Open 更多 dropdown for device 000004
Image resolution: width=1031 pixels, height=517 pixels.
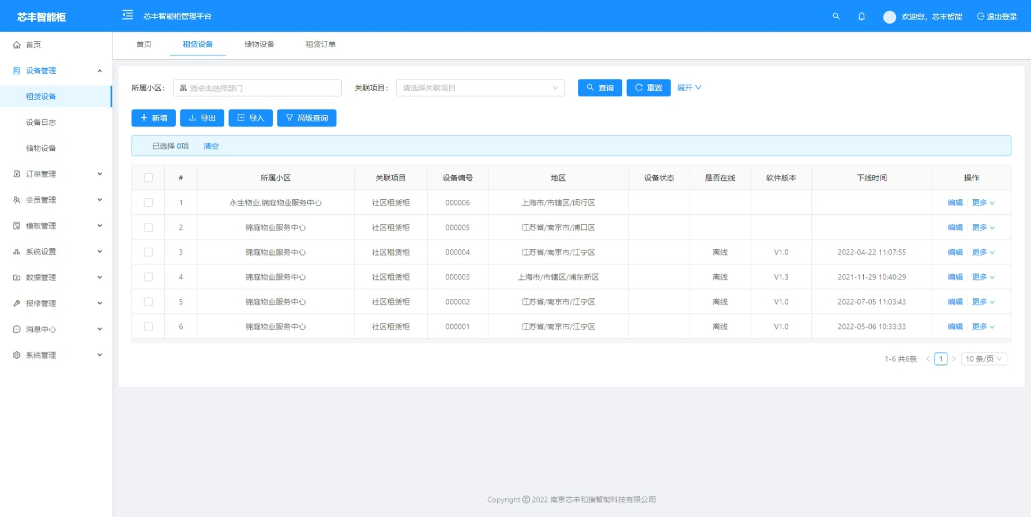[x=983, y=252]
